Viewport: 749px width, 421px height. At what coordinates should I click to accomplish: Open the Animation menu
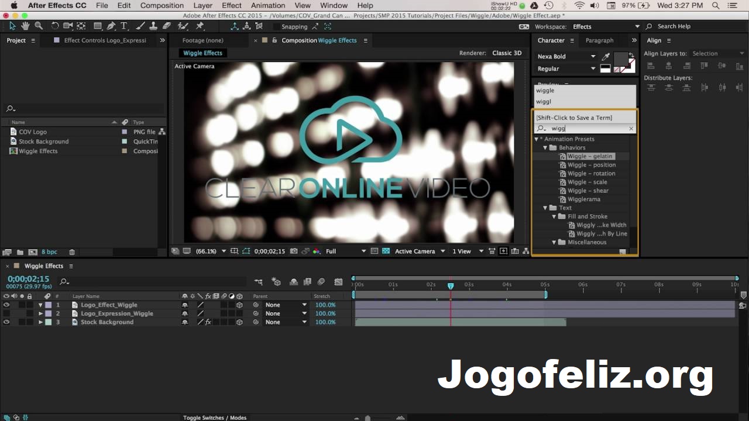point(268,5)
